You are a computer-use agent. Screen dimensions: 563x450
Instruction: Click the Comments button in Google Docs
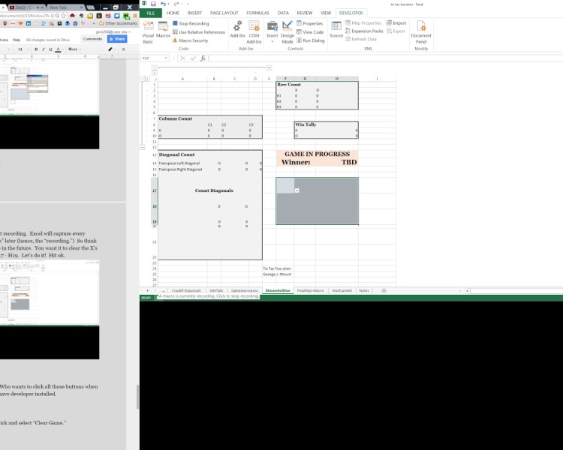click(x=92, y=39)
